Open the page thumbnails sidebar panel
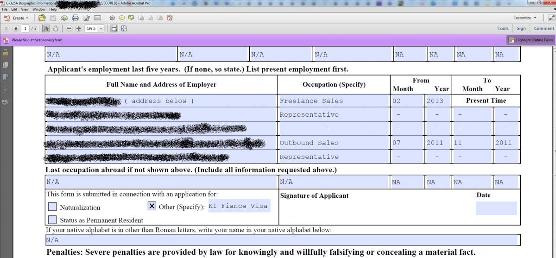Image resolution: width=556 pixels, height=258 pixels. [6, 65]
